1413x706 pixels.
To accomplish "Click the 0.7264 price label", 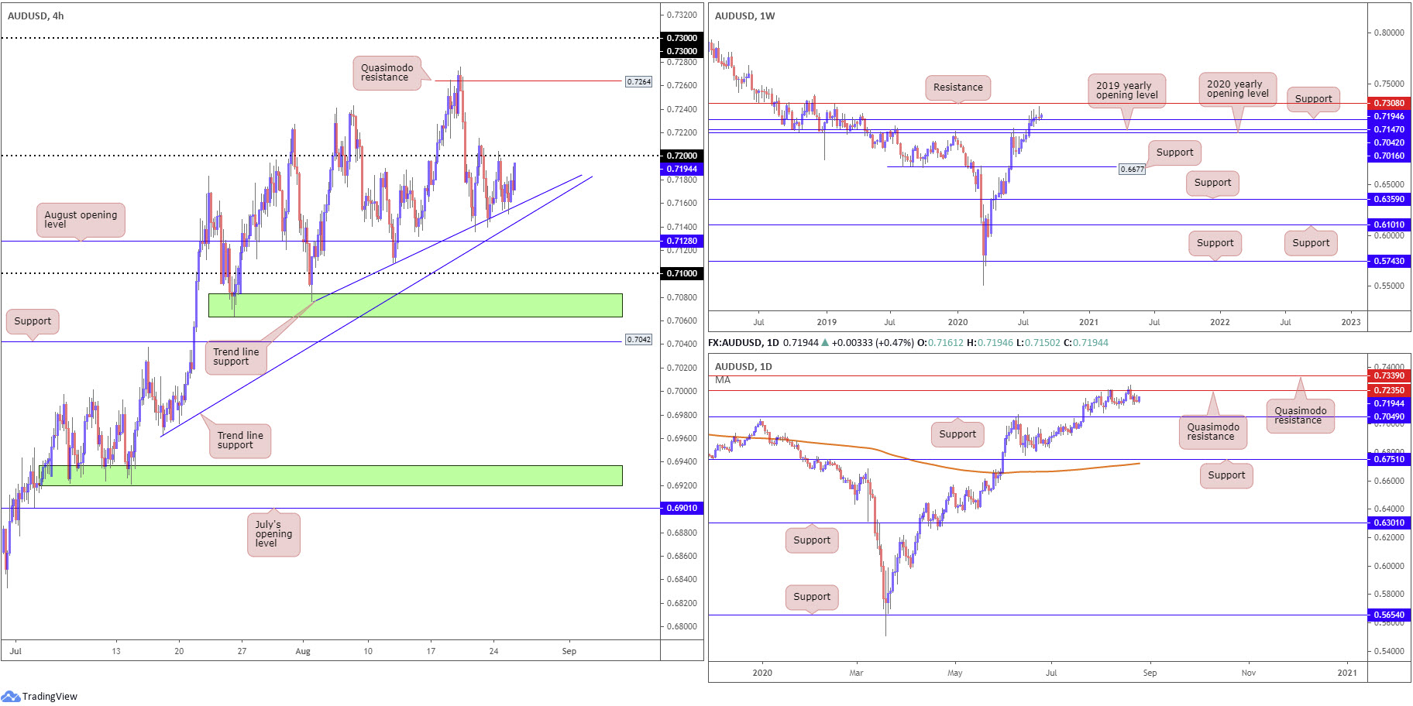I will [639, 81].
